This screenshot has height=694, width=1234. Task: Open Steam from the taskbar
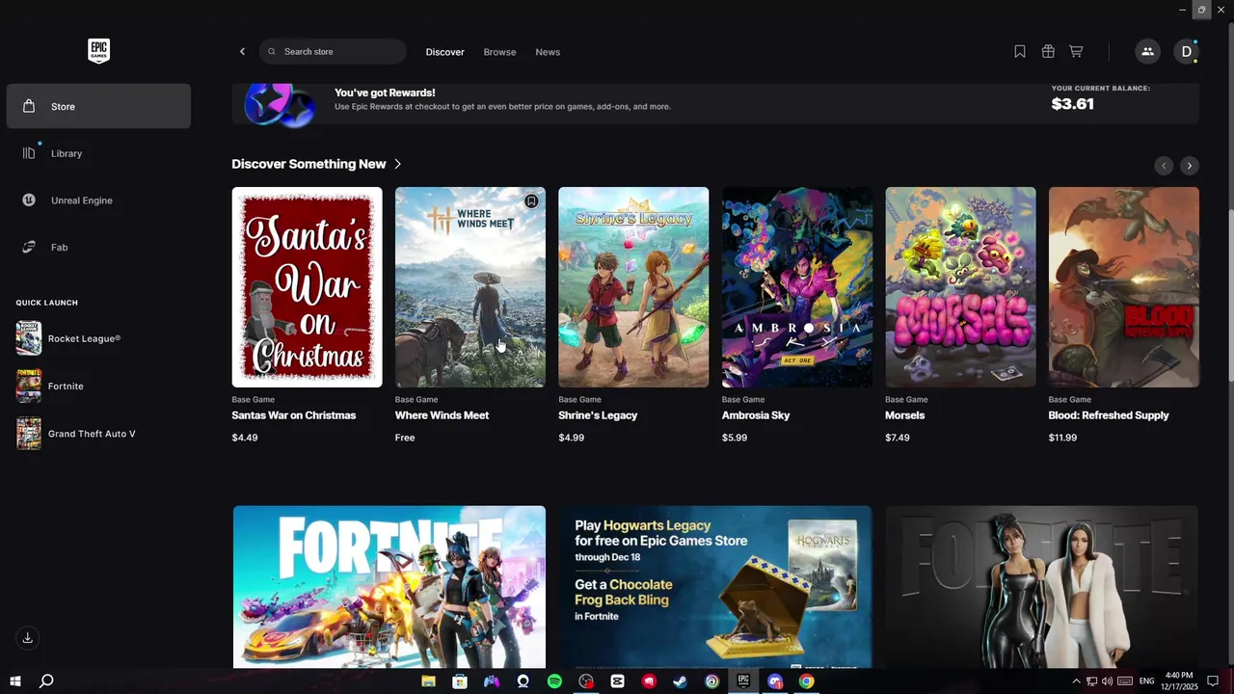[680, 681]
